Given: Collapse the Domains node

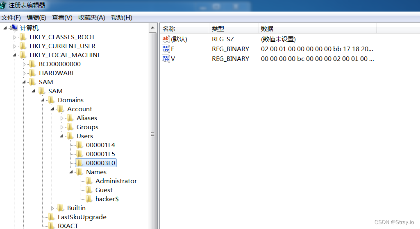Looking at the screenshot, I should click(x=43, y=100).
